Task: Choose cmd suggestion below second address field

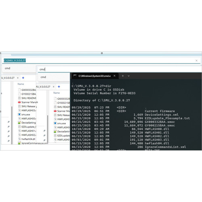Action: pos(43,77)
